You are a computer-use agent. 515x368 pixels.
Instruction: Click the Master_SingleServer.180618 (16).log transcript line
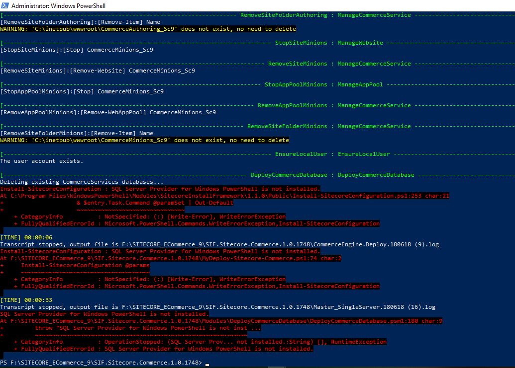click(218, 307)
